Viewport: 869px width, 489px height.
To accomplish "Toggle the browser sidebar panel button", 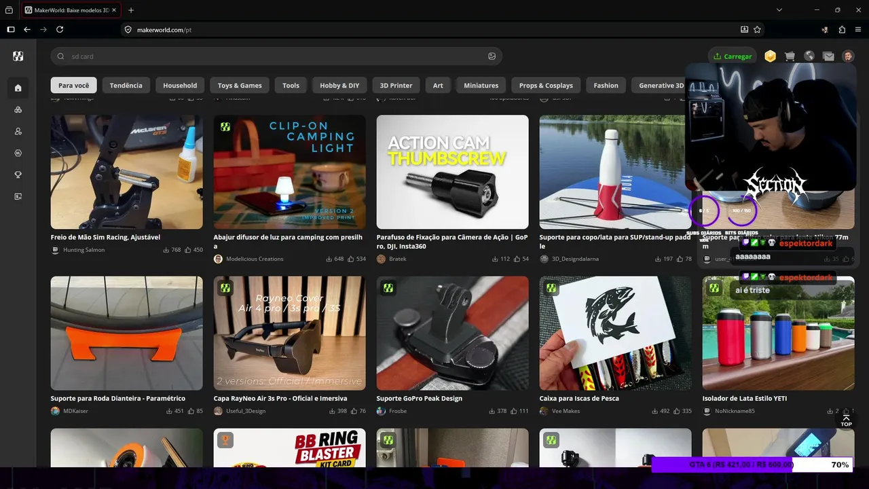I will click(x=11, y=29).
